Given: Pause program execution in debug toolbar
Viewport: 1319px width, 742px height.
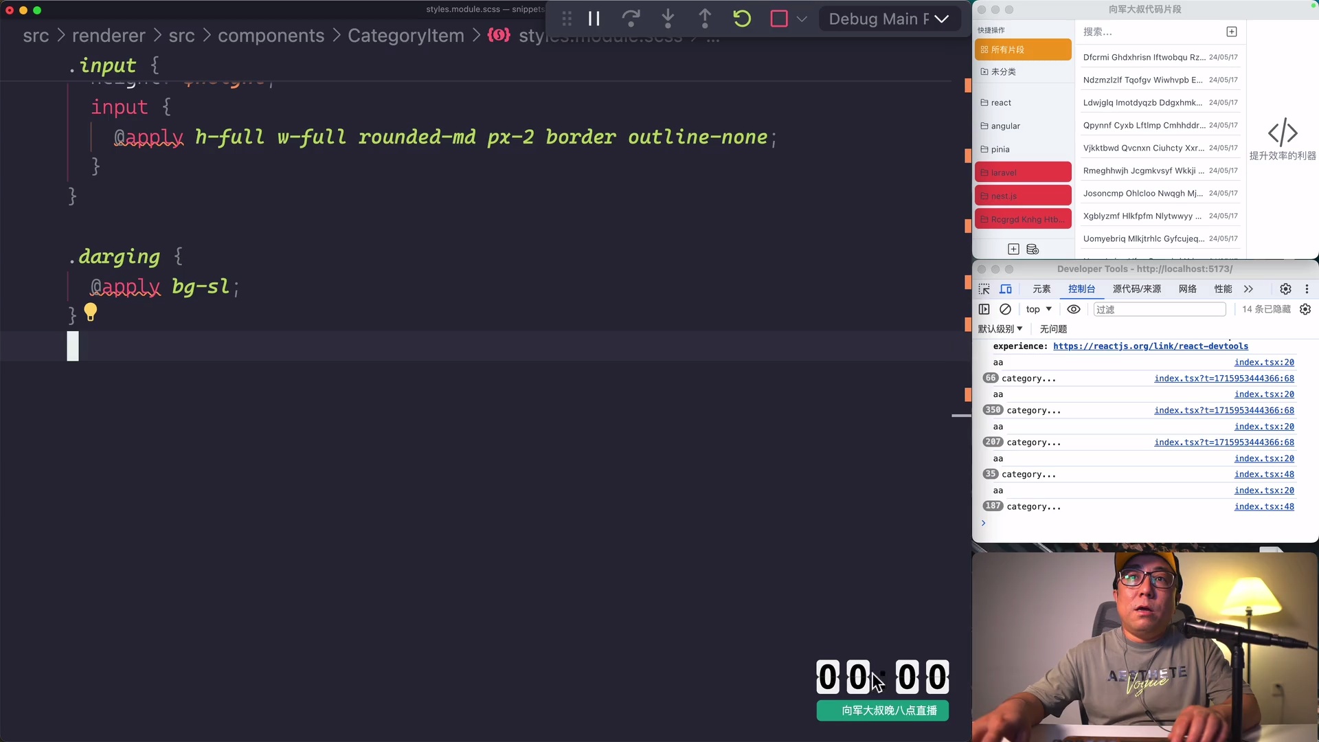Looking at the screenshot, I should (x=594, y=19).
